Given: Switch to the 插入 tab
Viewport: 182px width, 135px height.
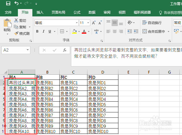Looking at the screenshot, I should pyautogui.click(x=40, y=12).
